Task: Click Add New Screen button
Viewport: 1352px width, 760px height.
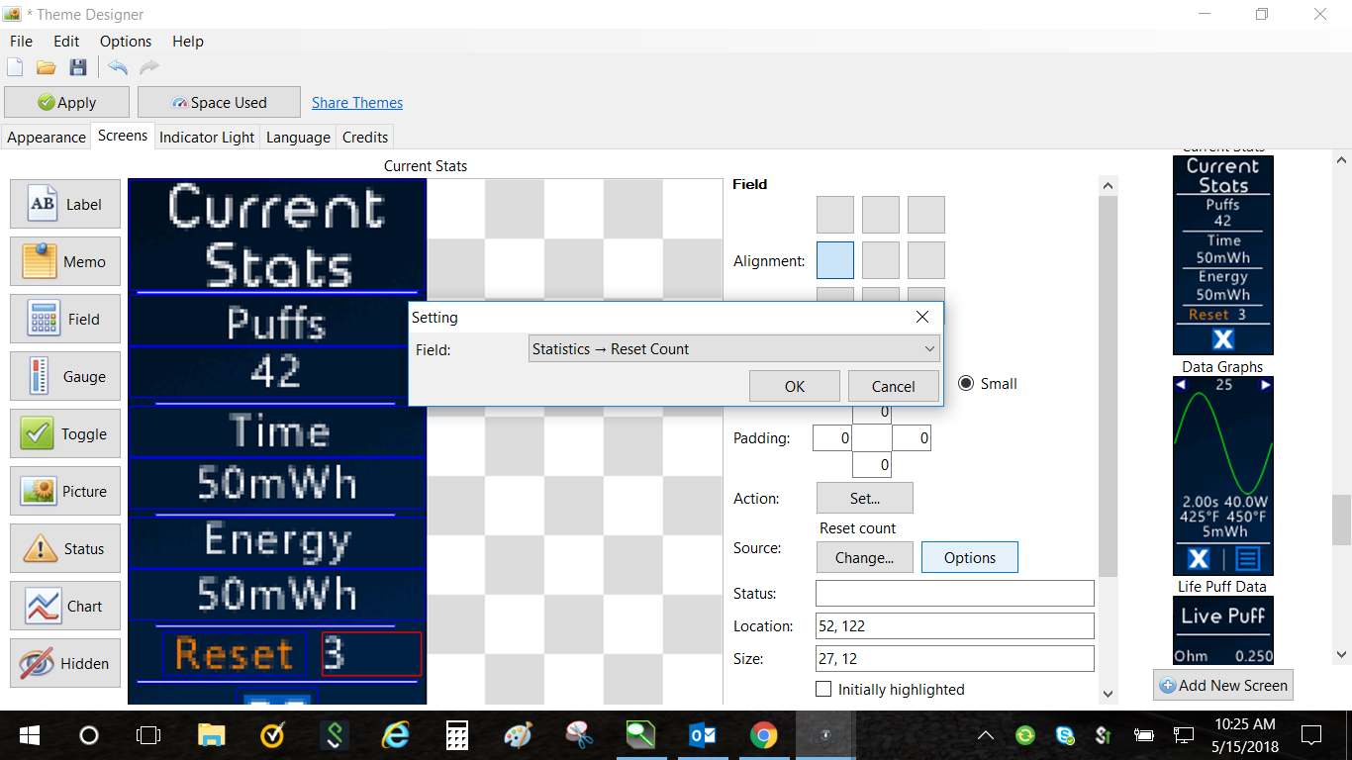Action: point(1223,685)
